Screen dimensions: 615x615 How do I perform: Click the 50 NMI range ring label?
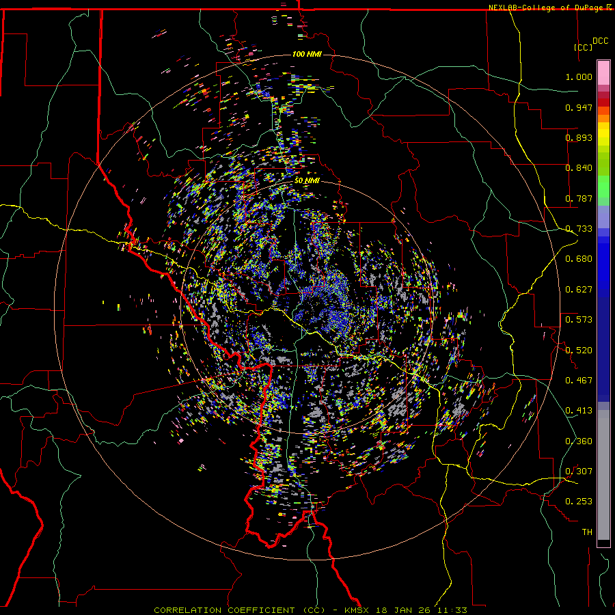[x=307, y=180]
